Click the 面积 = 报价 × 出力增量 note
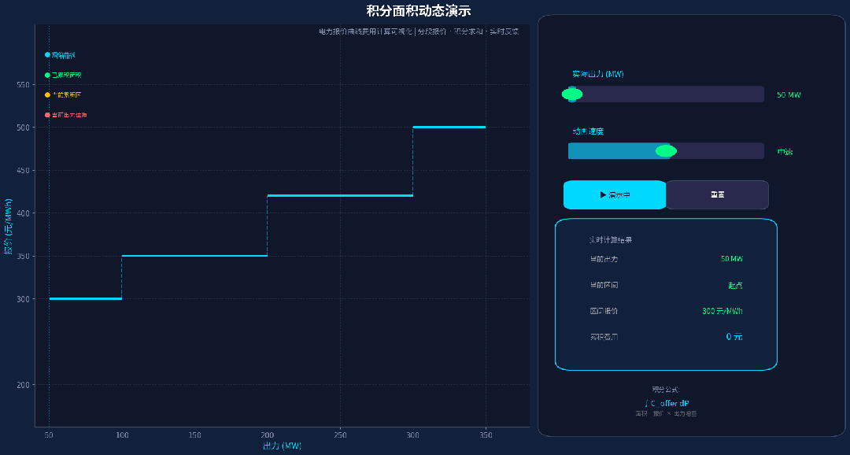 pyautogui.click(x=667, y=414)
